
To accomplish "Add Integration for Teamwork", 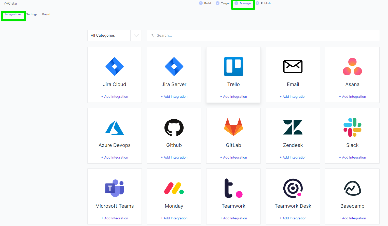I will [x=233, y=218].
